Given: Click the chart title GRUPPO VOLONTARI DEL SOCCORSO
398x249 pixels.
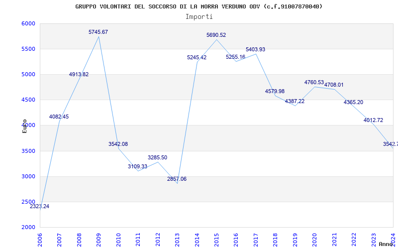Looking at the screenshot, I should [x=199, y=6].
